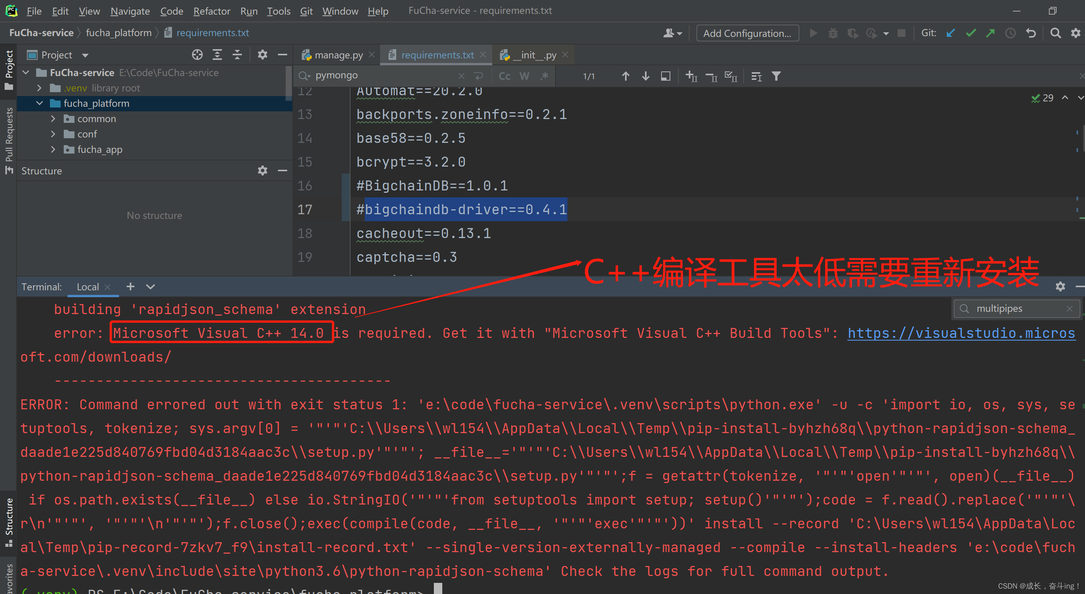Go to next search occurrence arrow
The height and width of the screenshot is (594, 1085).
tap(645, 76)
